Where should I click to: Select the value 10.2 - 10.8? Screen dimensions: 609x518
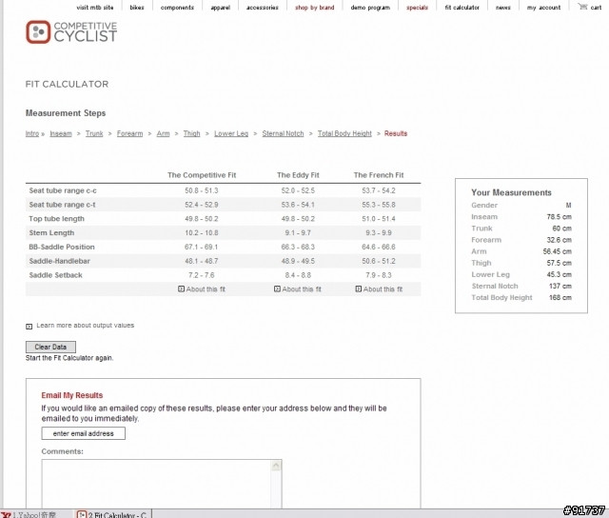201,232
